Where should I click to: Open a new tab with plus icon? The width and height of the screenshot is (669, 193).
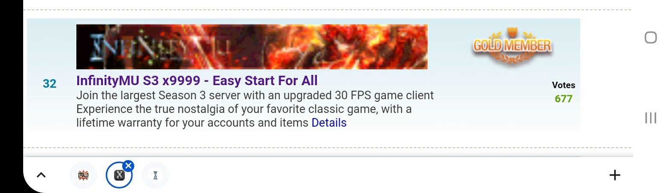click(x=615, y=175)
